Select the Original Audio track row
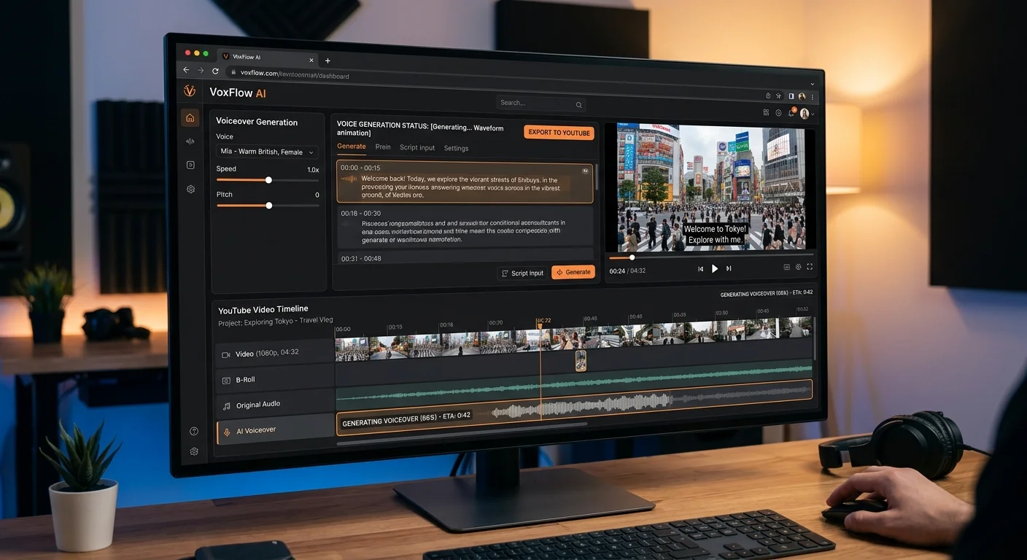 [x=275, y=405]
